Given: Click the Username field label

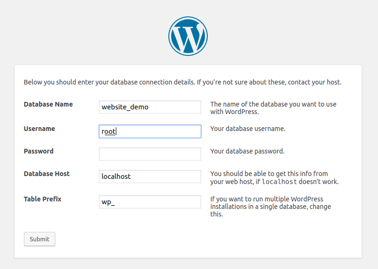Looking at the screenshot, I should pyautogui.click(x=39, y=129).
